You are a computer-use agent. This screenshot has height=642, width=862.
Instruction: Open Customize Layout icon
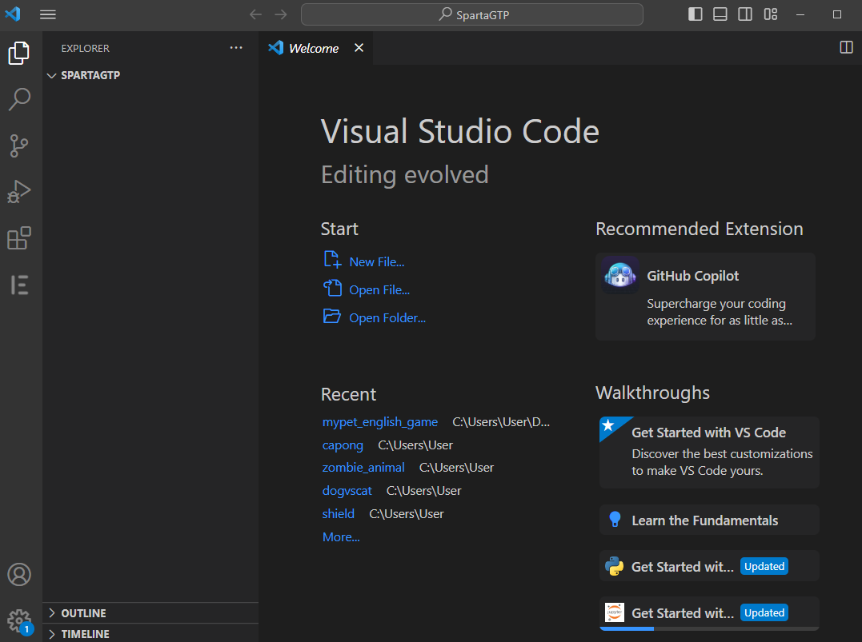pos(771,14)
